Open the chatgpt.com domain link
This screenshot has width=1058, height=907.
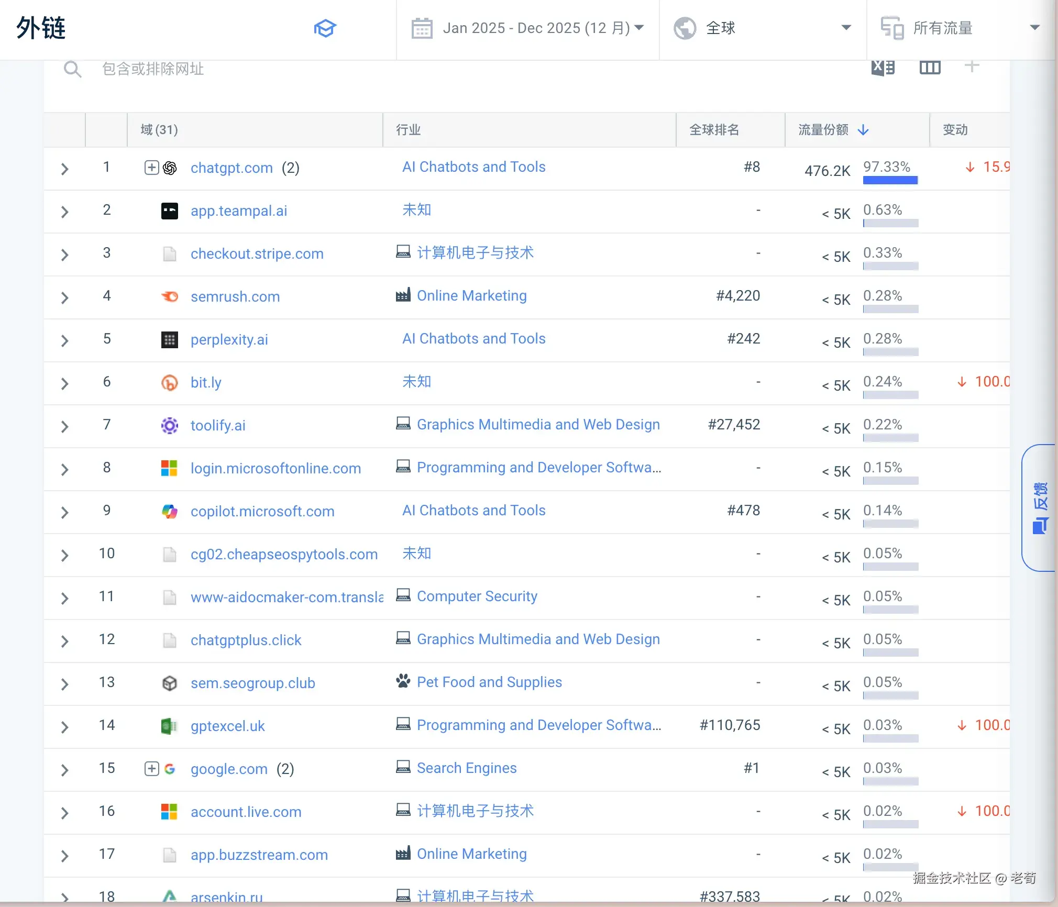point(232,168)
